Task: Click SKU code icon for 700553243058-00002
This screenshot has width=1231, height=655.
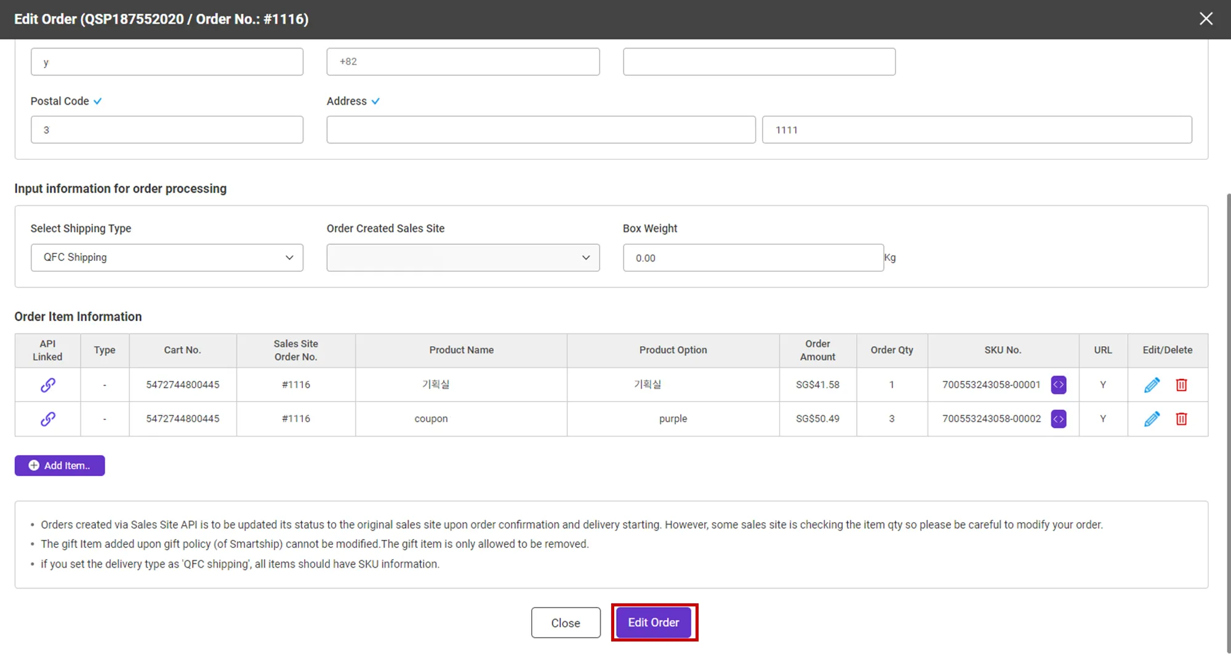Action: (1058, 419)
